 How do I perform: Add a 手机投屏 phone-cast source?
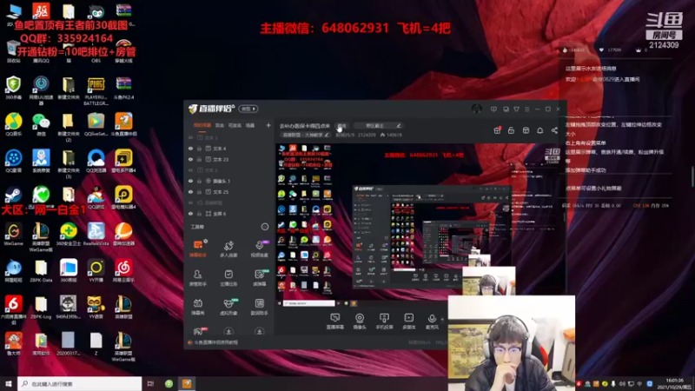click(x=384, y=321)
